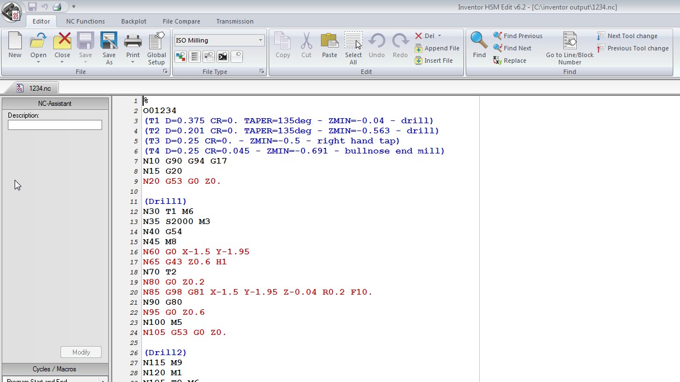Expand the Del dropdown arrow
The image size is (680, 382).
coord(439,36)
